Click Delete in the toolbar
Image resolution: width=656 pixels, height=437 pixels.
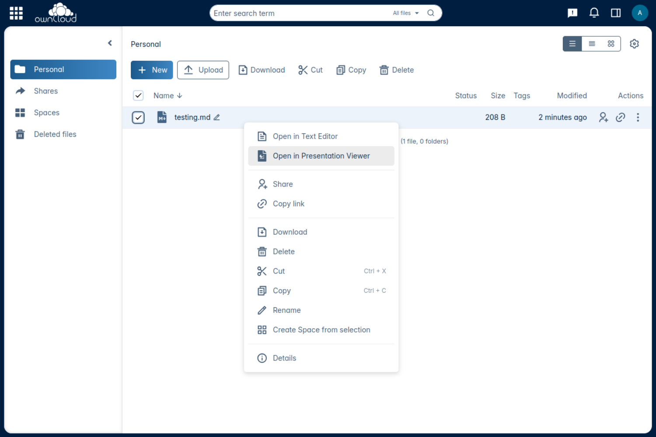point(397,70)
